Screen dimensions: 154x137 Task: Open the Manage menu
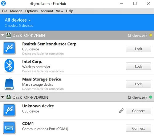(x=16, y=11)
